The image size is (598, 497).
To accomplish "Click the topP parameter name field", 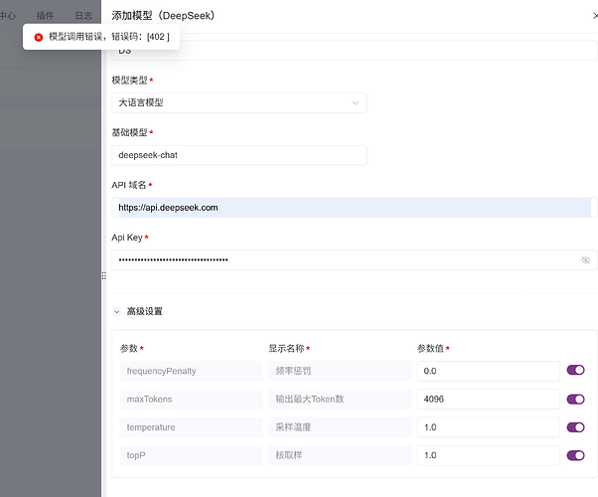I will [192, 455].
